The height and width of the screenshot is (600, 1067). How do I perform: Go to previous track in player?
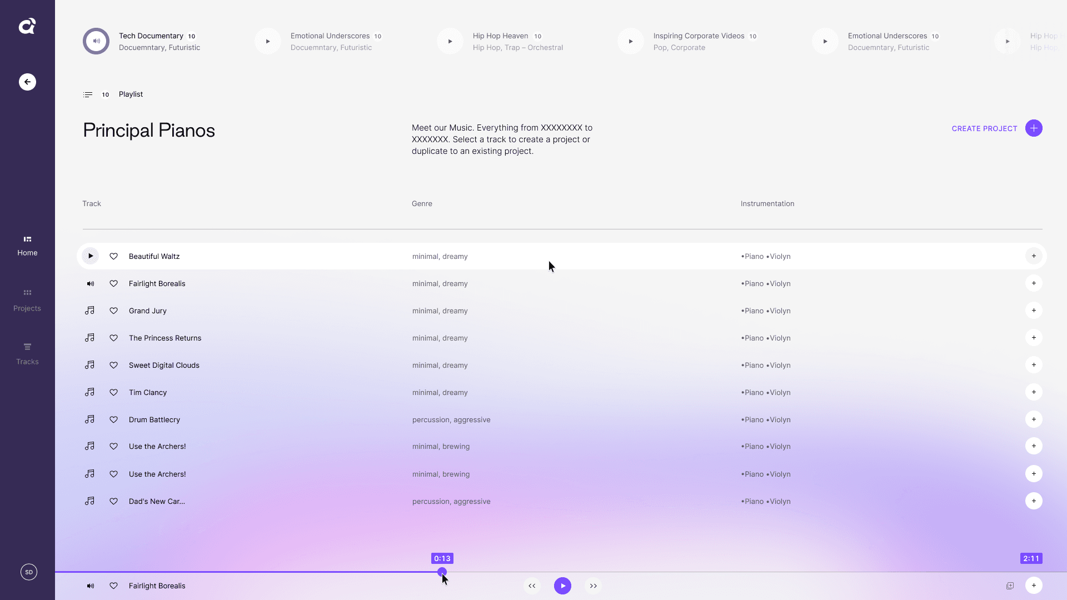532,586
